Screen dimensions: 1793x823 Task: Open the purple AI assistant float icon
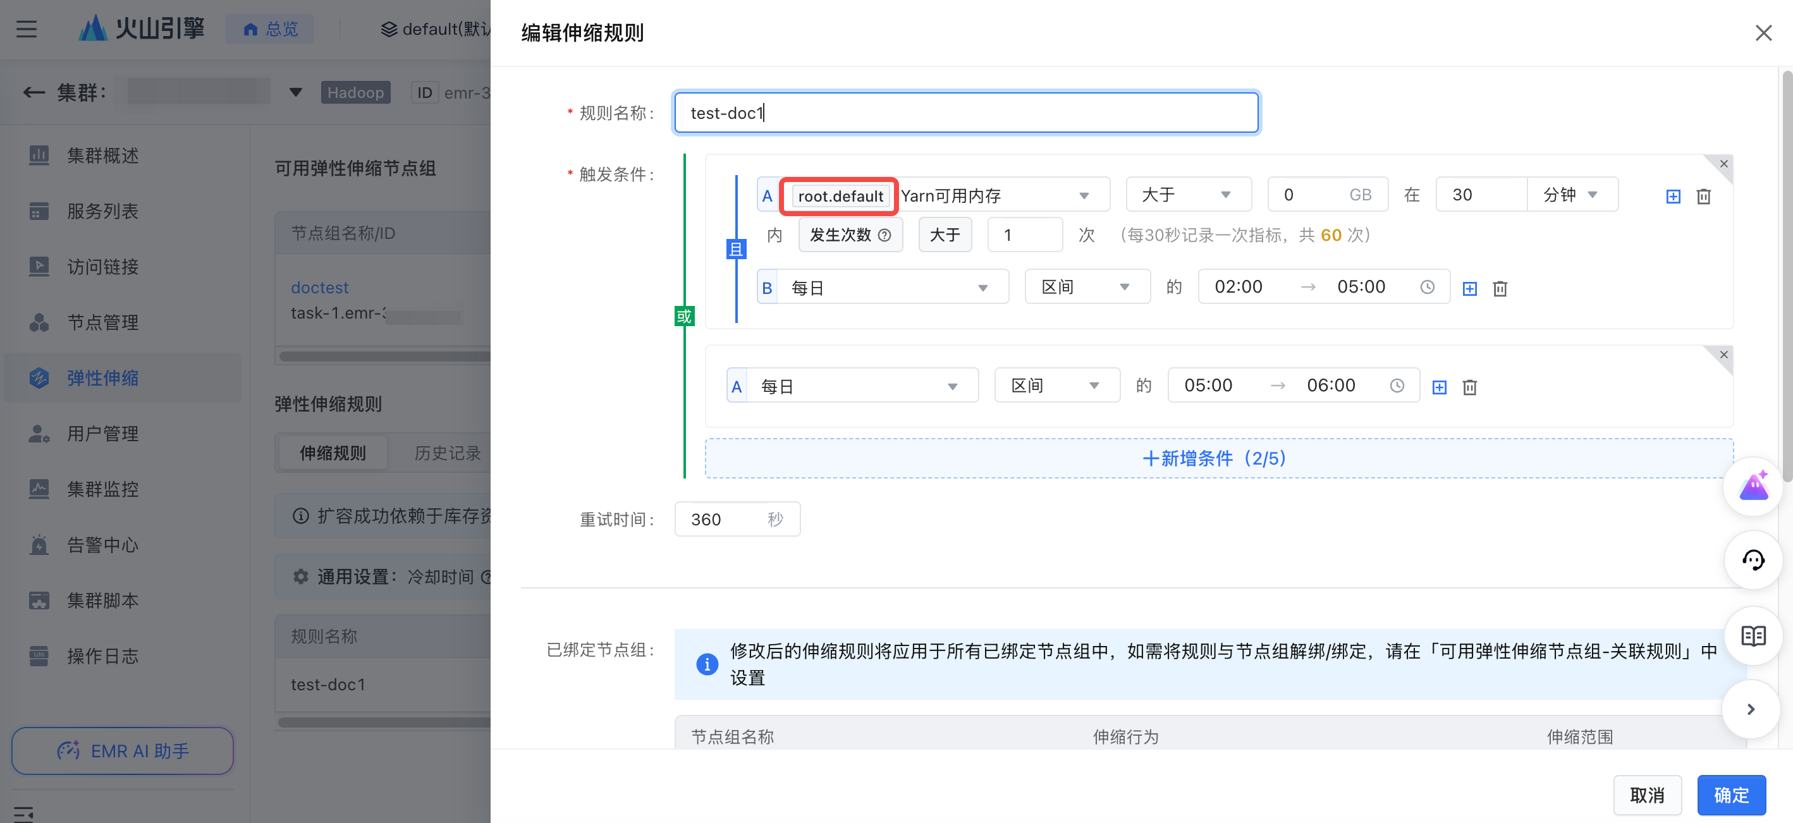(x=1753, y=486)
